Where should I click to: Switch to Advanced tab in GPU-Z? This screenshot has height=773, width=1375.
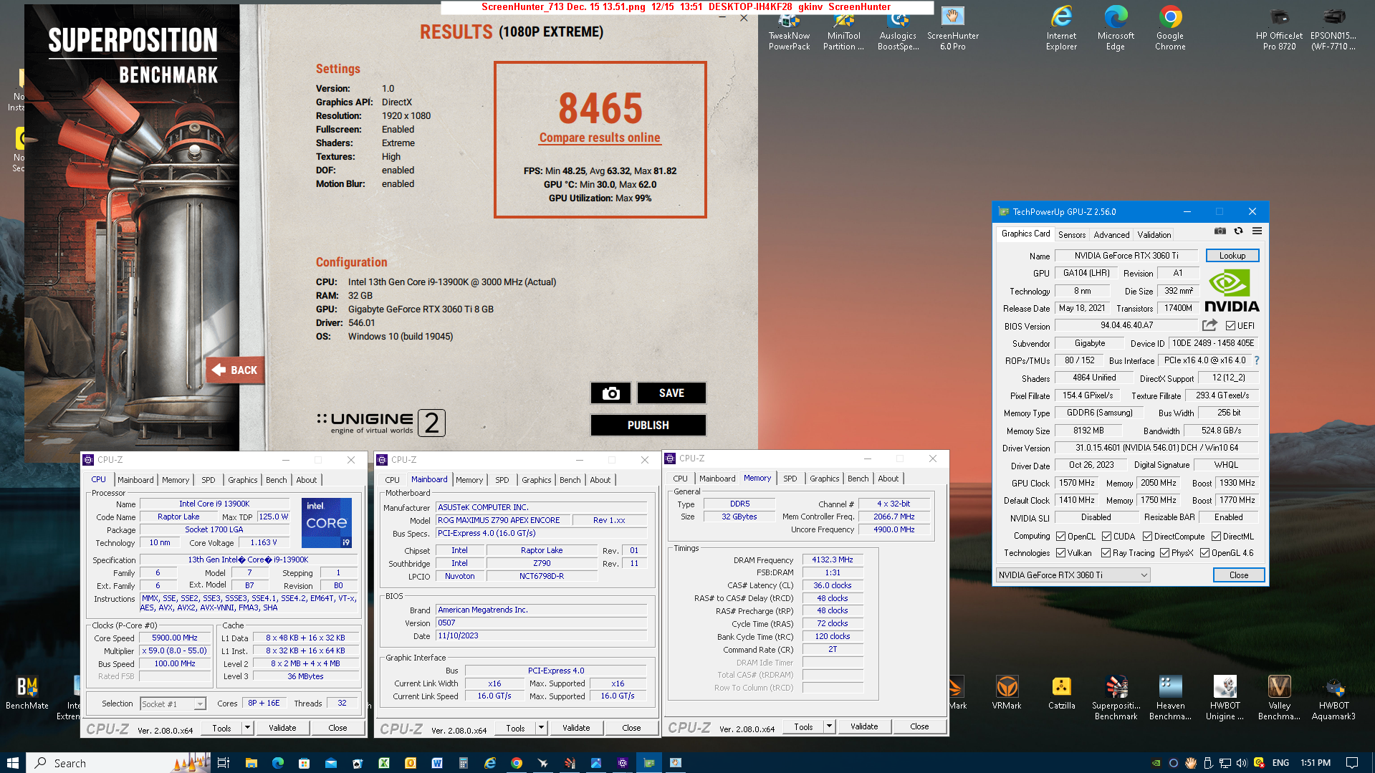[1111, 234]
